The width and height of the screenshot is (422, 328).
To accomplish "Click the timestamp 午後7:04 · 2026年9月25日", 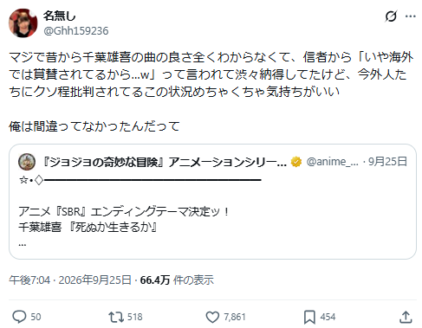I will [x=70, y=280].
